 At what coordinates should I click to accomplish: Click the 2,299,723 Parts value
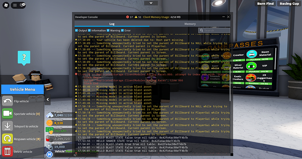62,139
